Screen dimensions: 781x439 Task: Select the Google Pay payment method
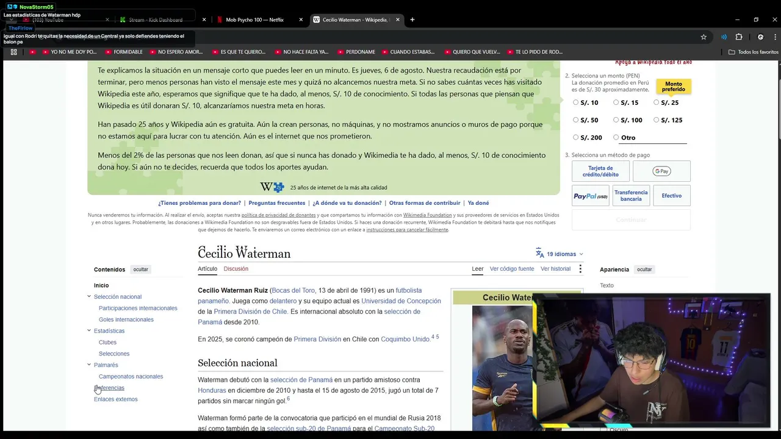coord(661,171)
